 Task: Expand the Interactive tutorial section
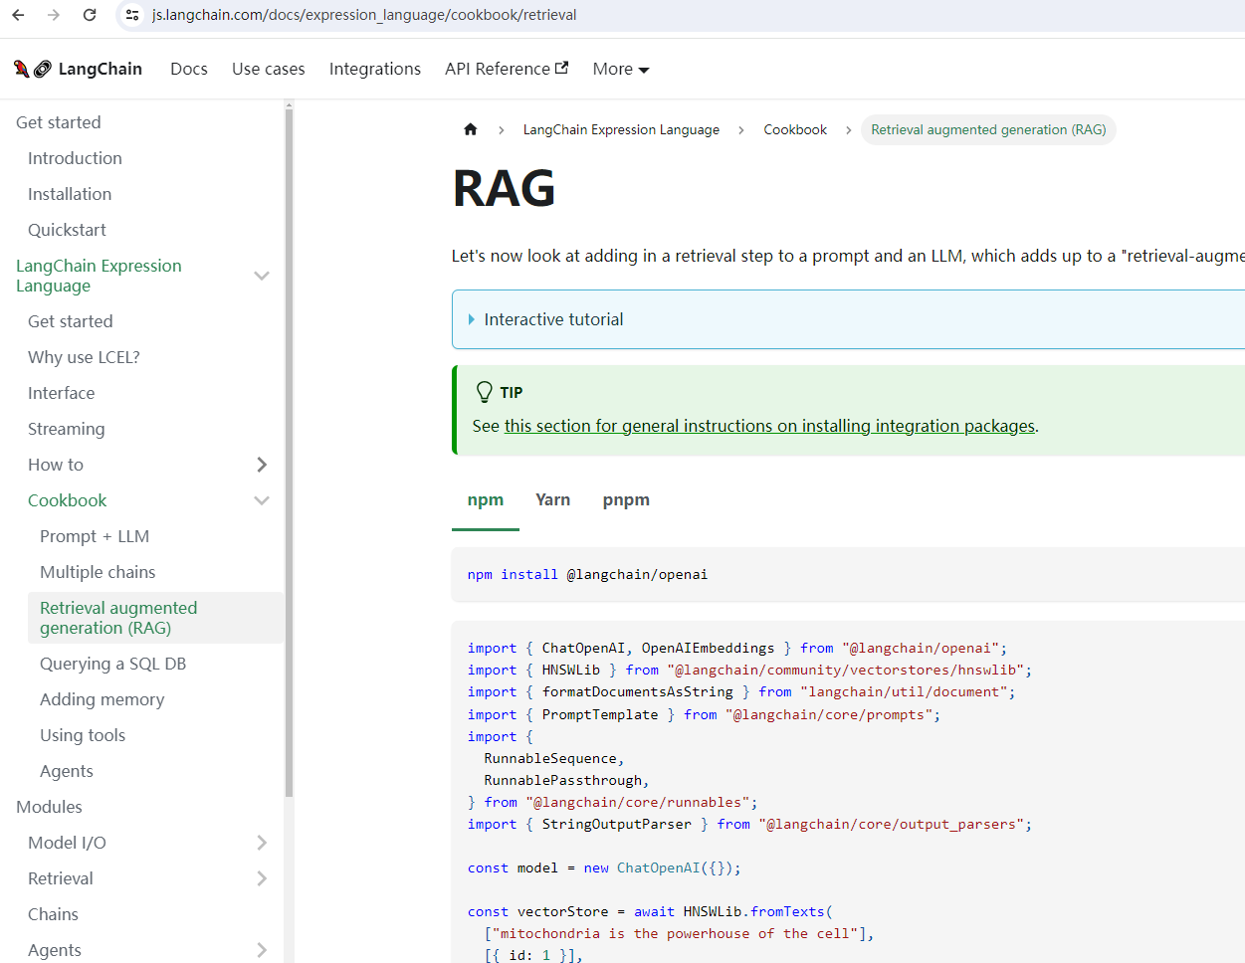pyautogui.click(x=553, y=319)
